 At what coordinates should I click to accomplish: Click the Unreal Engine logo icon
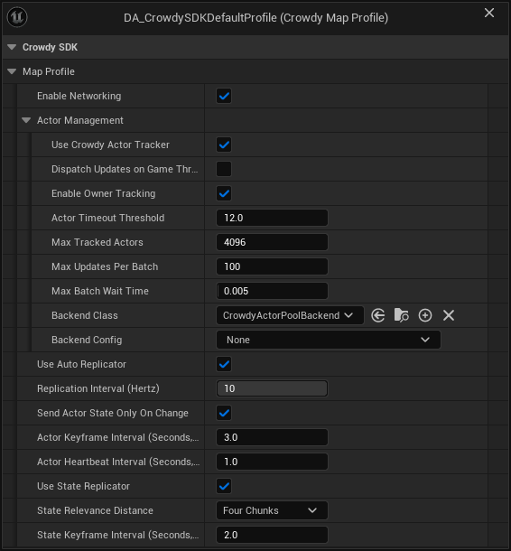[x=17, y=17]
